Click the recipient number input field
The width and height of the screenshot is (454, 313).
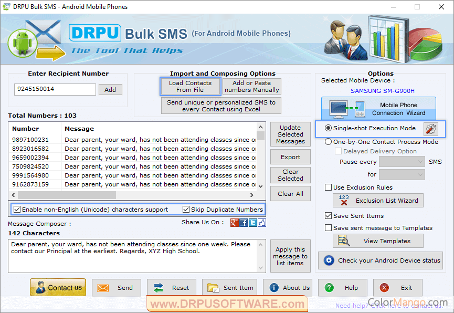point(55,89)
